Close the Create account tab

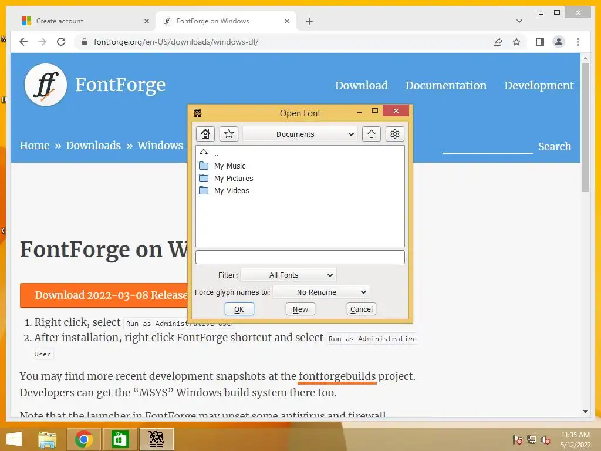click(x=146, y=21)
